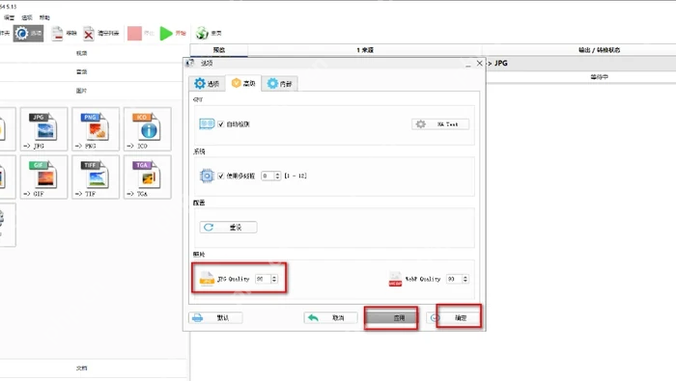Click the Reset button with refresh arrow
This screenshot has height=381, width=676.
click(x=228, y=227)
